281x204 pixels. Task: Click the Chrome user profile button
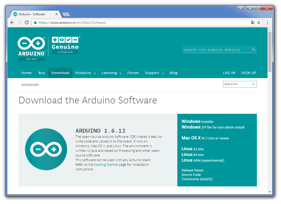click(x=241, y=8)
